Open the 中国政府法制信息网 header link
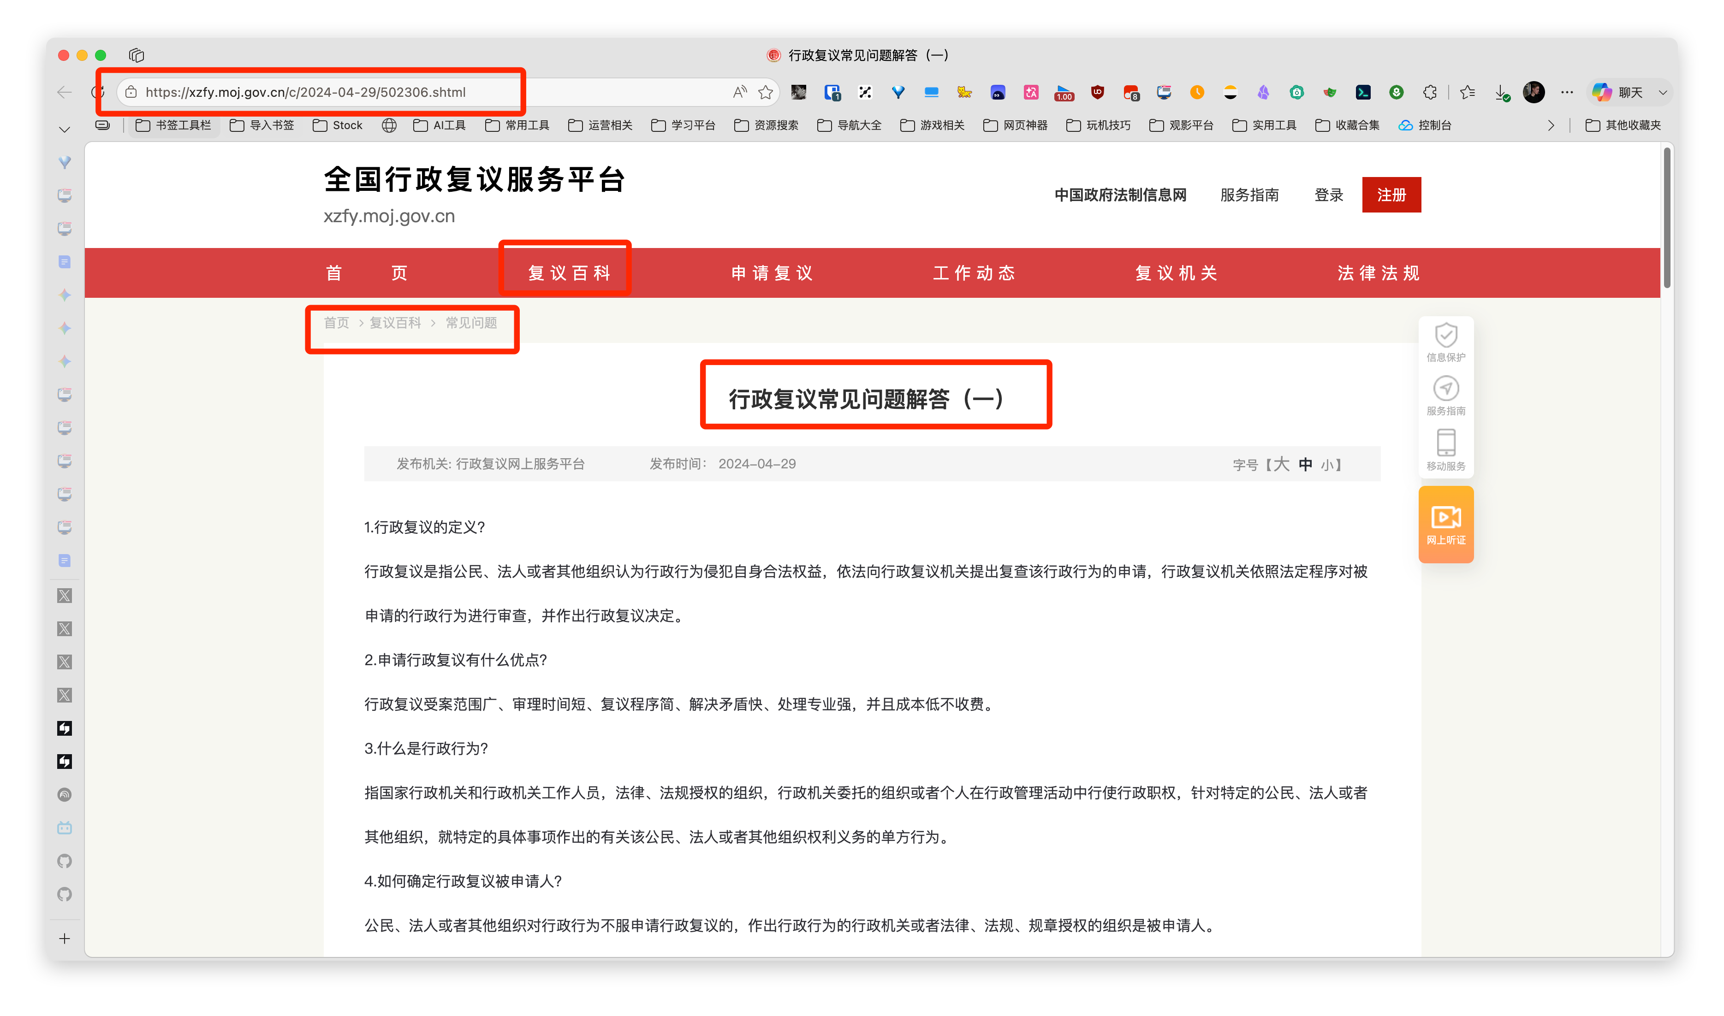The image size is (1724, 1016). pos(1120,195)
